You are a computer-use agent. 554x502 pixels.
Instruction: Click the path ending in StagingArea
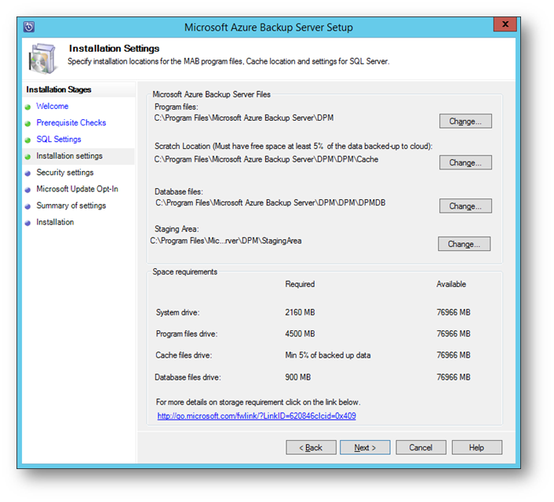226,241
